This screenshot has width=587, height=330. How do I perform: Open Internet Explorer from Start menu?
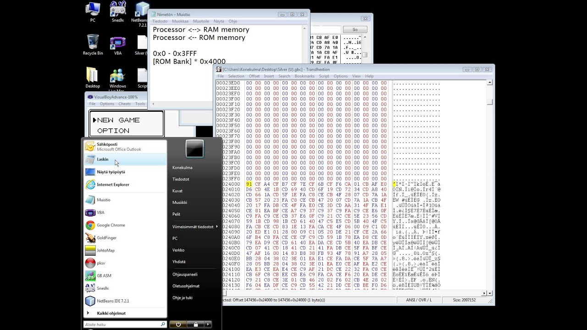[125, 184]
